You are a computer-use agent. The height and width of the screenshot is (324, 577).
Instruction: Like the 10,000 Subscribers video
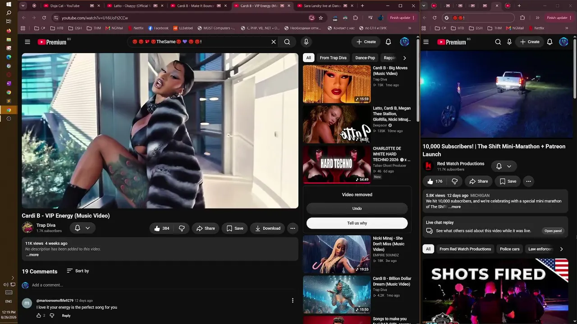tap(435, 181)
